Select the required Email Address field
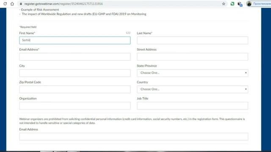The image size is (271, 152). (75, 57)
